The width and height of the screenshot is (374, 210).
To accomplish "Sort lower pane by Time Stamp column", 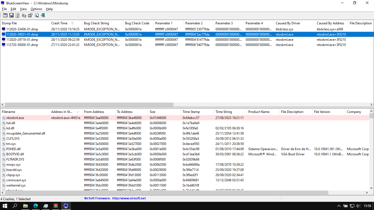I will (197, 112).
